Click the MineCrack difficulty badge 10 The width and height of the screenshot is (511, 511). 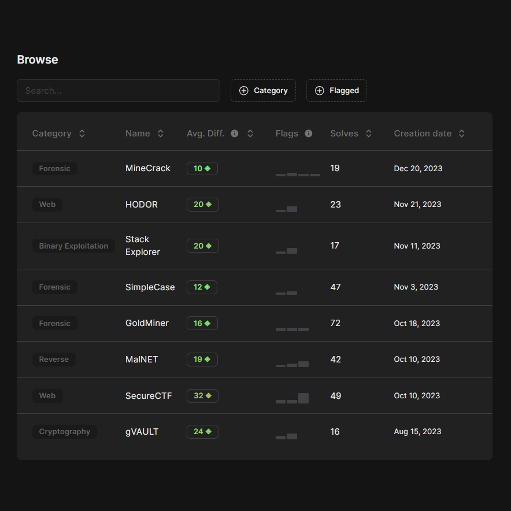coord(202,169)
